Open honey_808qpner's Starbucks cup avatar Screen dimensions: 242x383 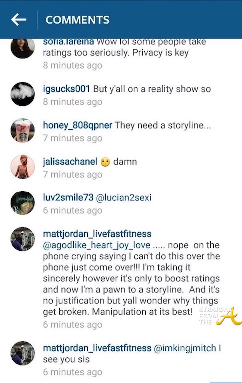[x=23, y=130]
